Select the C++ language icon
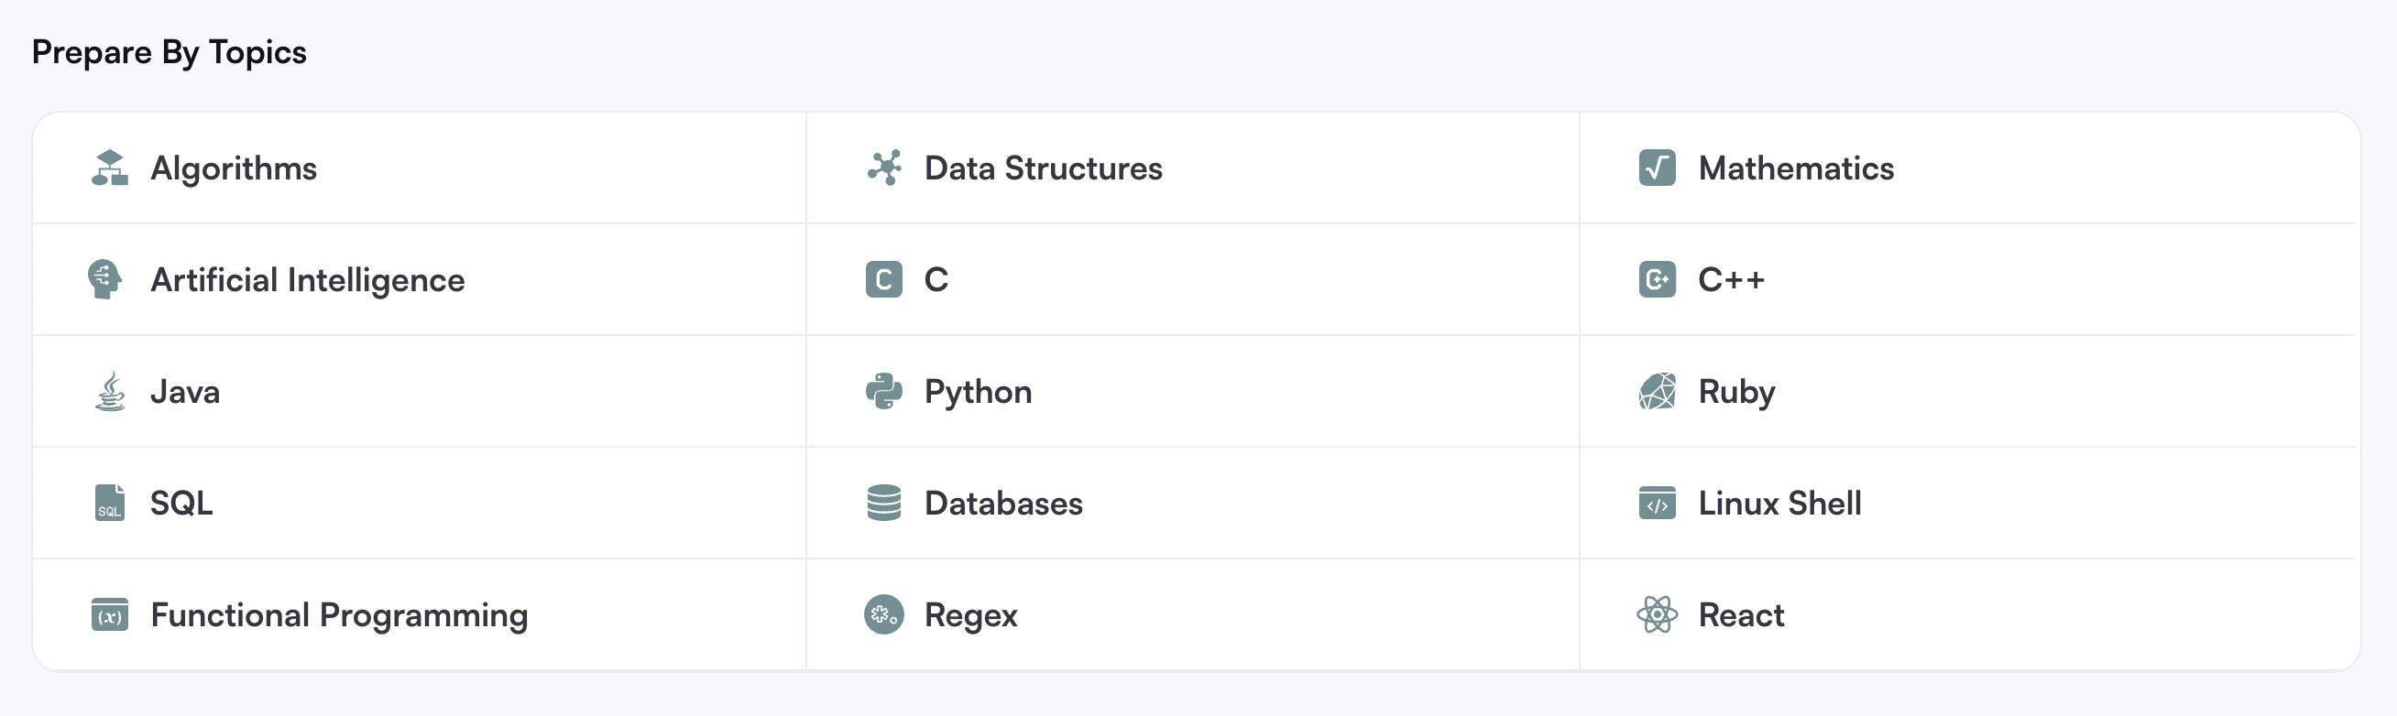Screen dimensions: 2397x716 1658,280
